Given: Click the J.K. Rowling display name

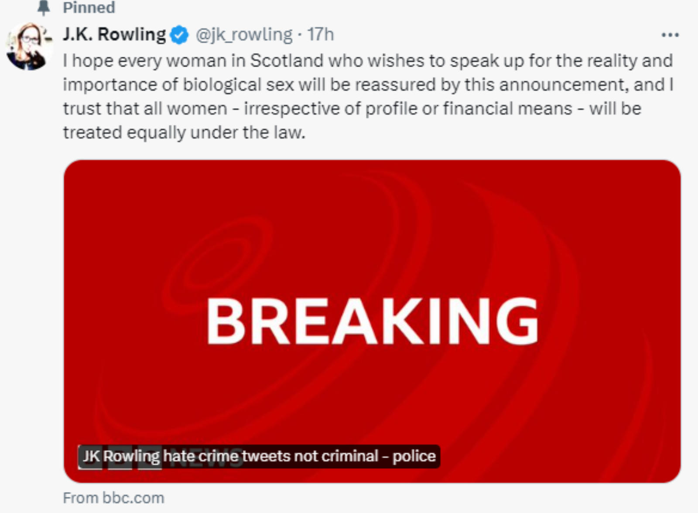Looking at the screenshot, I should click(114, 34).
